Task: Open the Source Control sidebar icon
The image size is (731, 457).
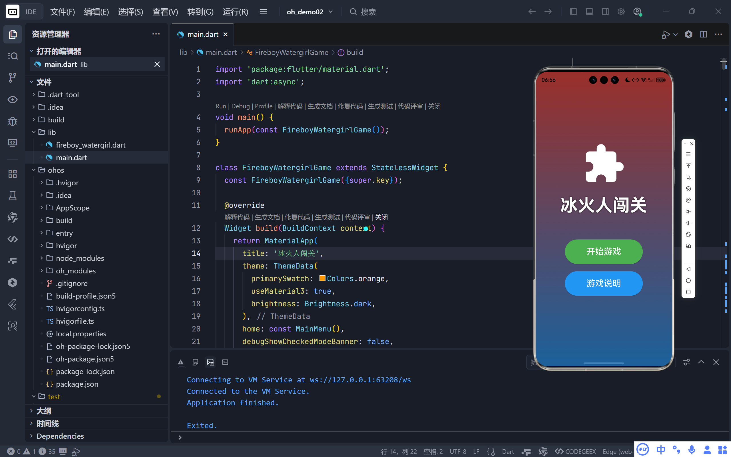Action: [x=12, y=78]
